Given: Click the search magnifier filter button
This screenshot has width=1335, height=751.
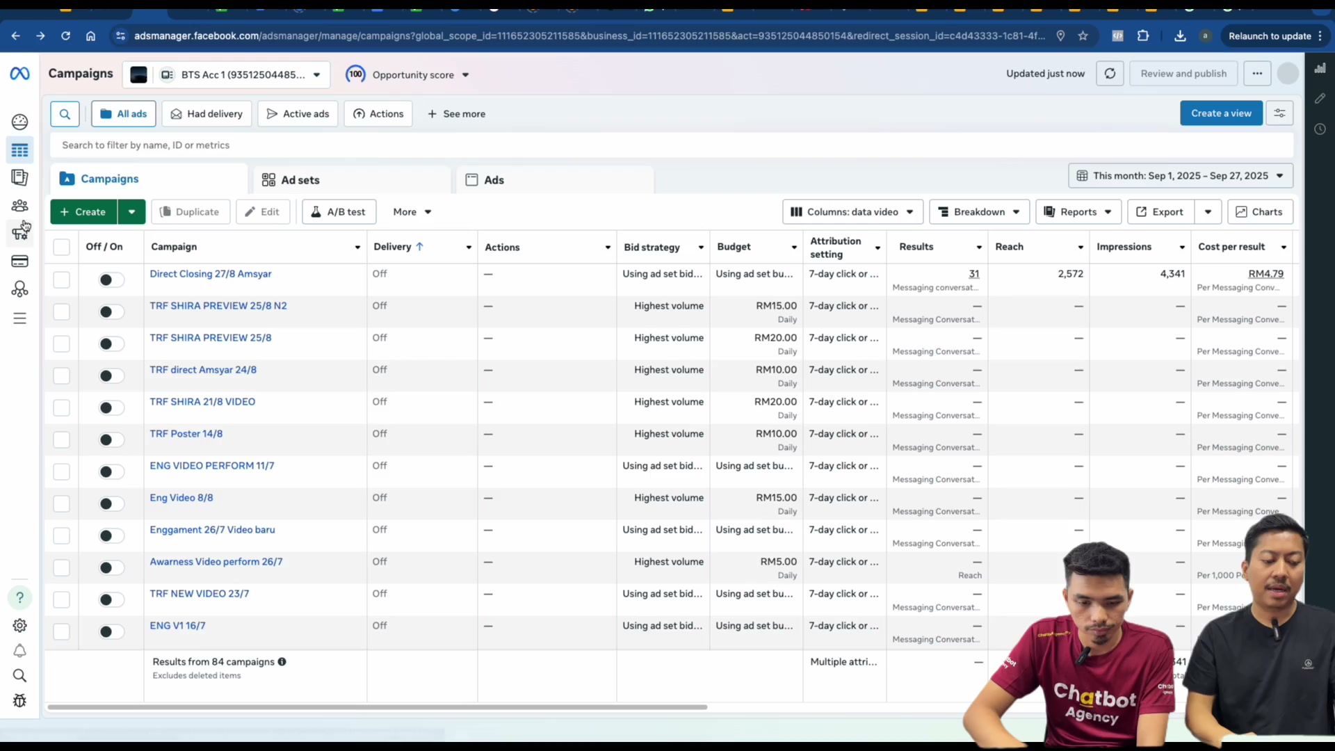Looking at the screenshot, I should (x=65, y=114).
